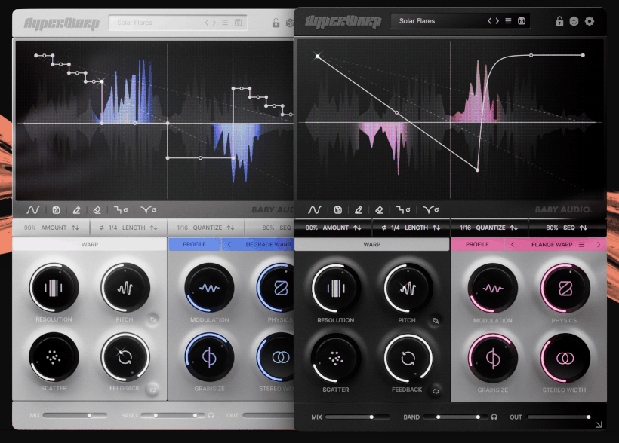Click the FLANGE WARP profile name
The image size is (619, 443).
552,245
